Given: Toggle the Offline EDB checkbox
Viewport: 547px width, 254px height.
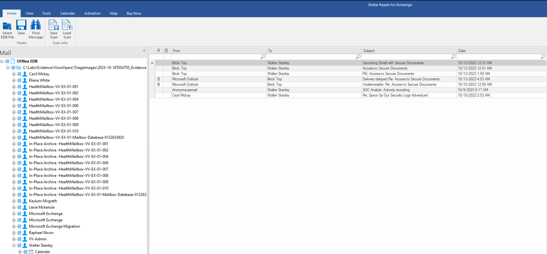Looking at the screenshot, I should (7, 61).
